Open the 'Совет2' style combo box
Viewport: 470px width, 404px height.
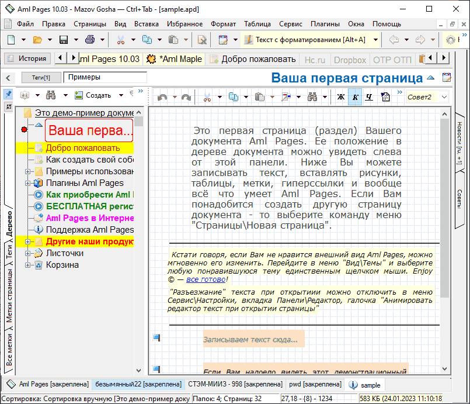(427, 97)
